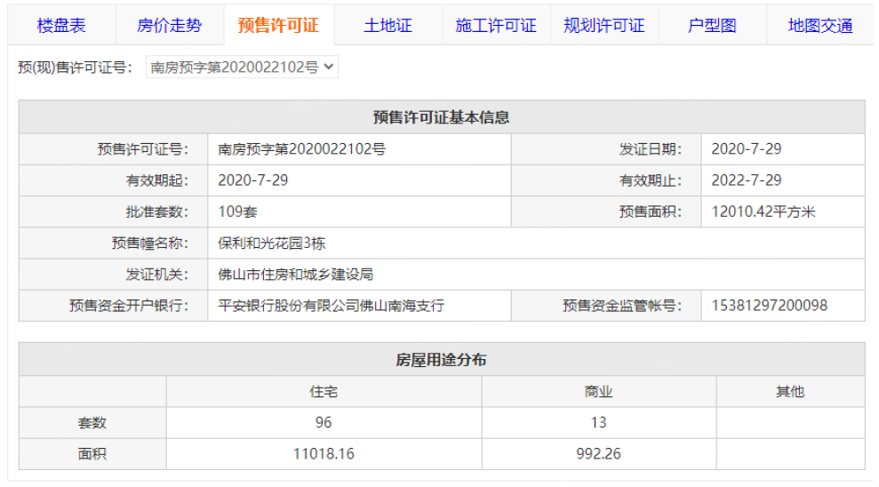This screenshot has height=487, width=879.
Task: Select the 批准套数 value 109套
Action: tap(237, 212)
